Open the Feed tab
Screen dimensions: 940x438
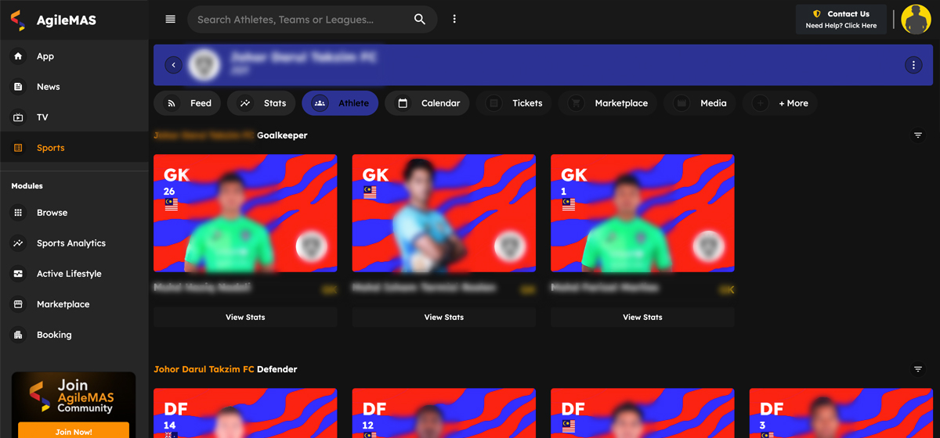pos(189,103)
